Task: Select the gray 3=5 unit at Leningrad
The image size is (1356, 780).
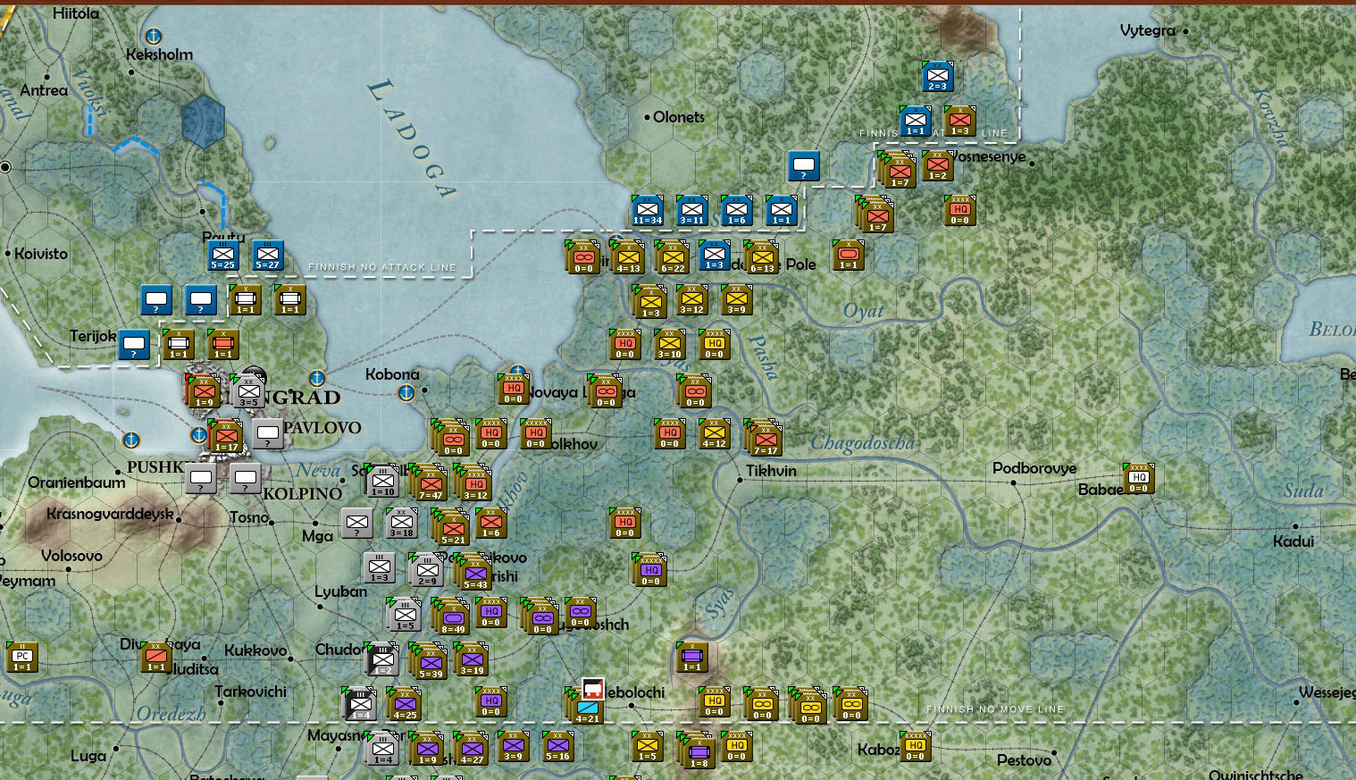Action: (248, 391)
